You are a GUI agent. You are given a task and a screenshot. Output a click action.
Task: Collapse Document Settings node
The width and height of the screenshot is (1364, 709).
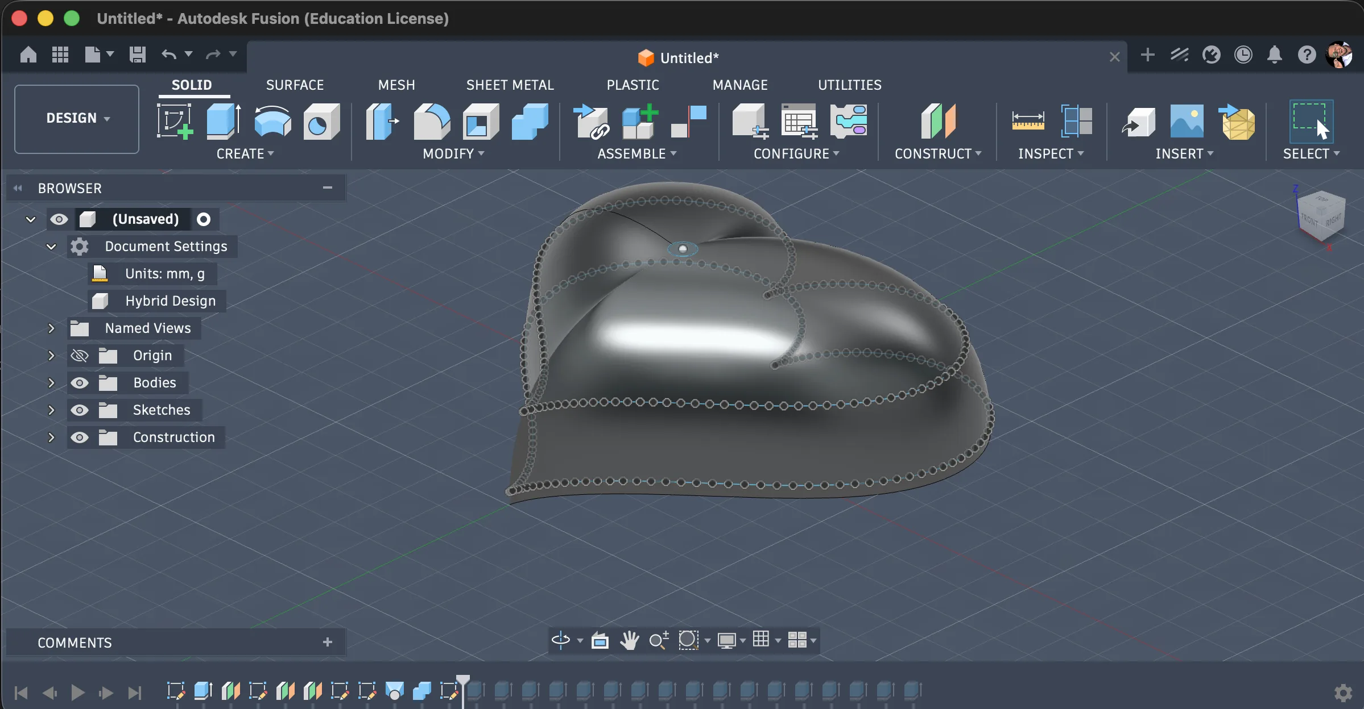51,247
